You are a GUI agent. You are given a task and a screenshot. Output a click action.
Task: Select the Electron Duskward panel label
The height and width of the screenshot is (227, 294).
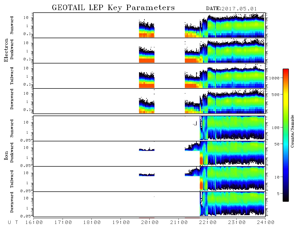click(x=12, y=49)
